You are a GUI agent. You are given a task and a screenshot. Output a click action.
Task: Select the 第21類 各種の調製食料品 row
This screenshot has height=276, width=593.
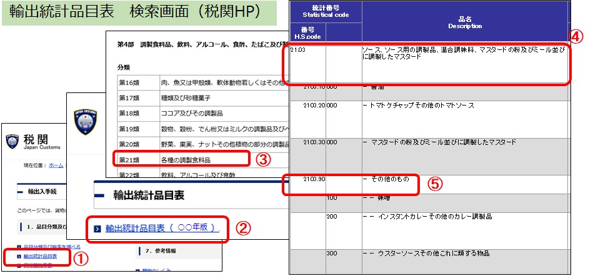tap(181, 160)
